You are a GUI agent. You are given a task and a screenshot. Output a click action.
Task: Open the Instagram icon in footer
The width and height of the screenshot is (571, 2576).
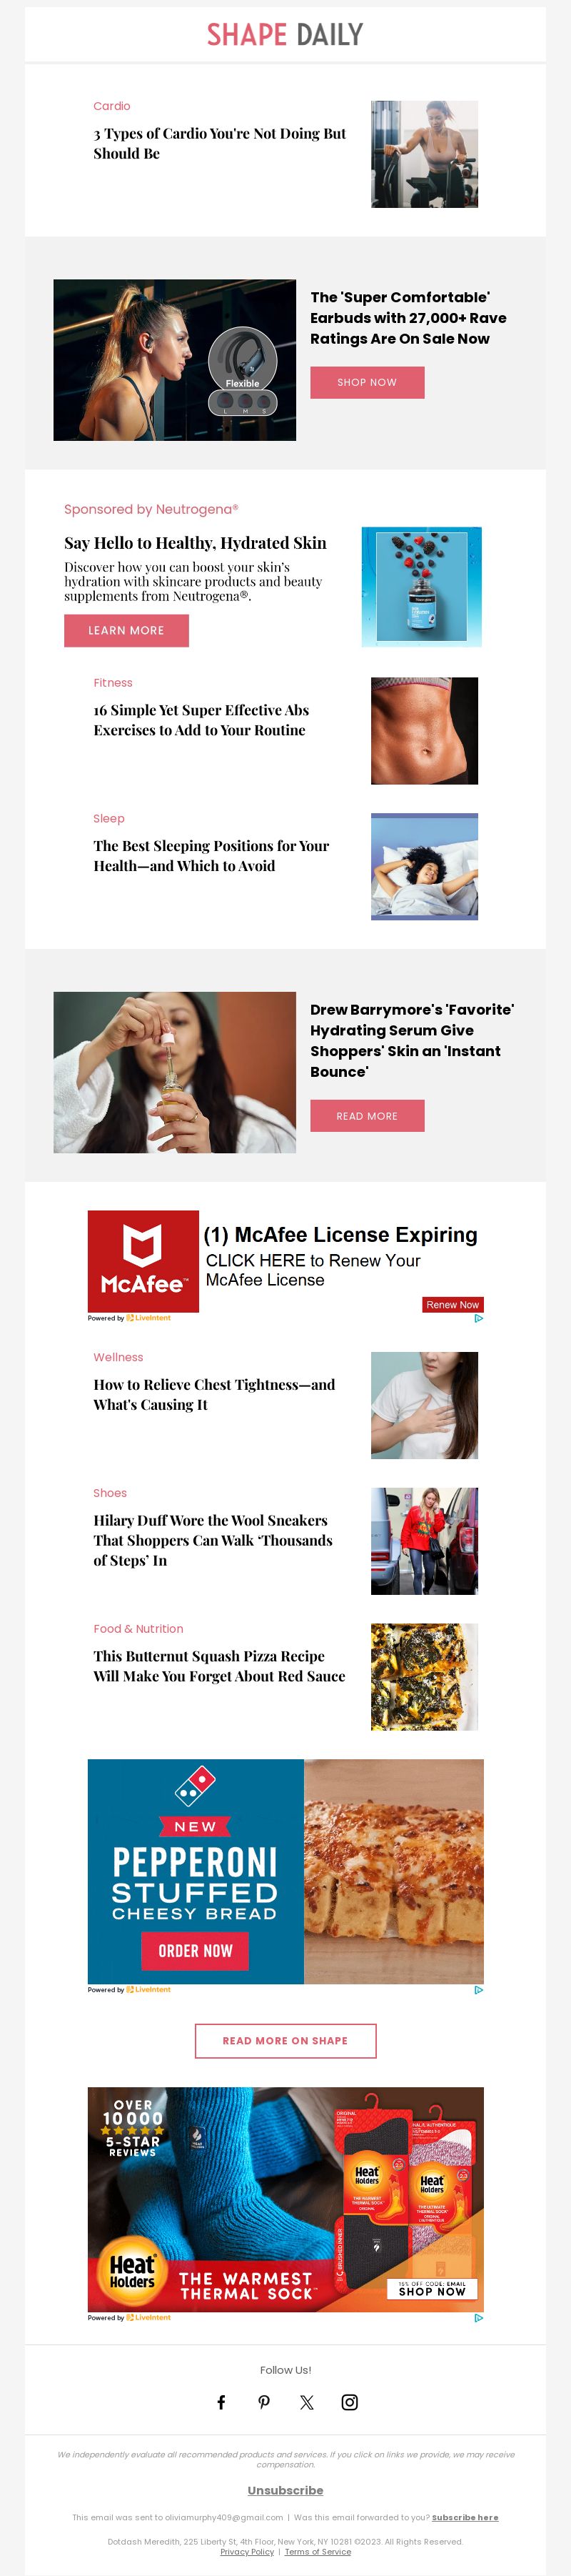tap(350, 2402)
